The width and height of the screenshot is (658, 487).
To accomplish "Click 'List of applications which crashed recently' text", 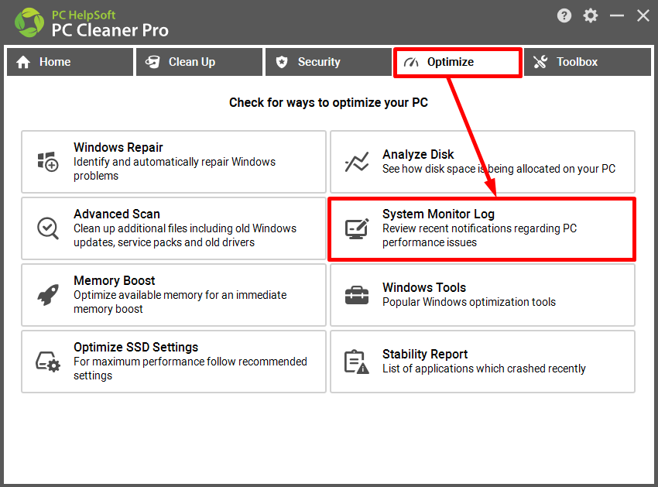I will (484, 369).
